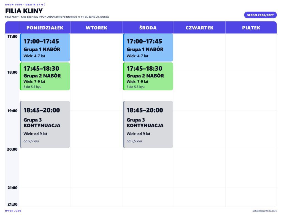Select the WTOREK column header
The height and width of the screenshot is (215, 282).
pos(96,28)
